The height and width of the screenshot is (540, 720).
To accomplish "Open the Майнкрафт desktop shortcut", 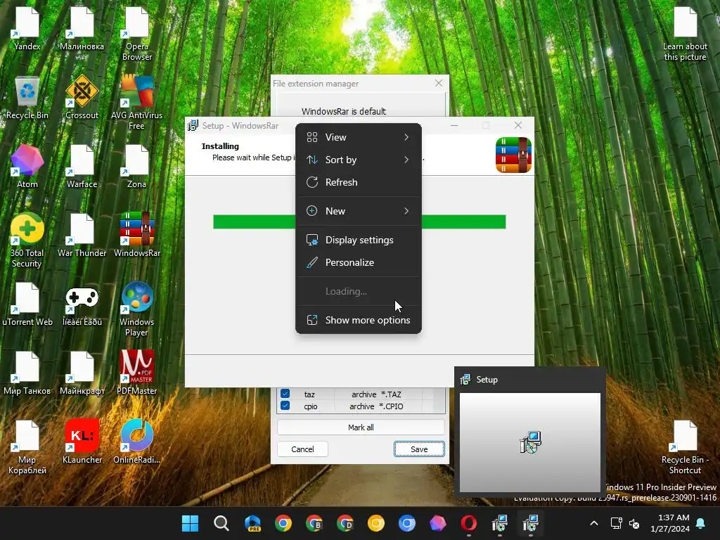I will coord(82,373).
